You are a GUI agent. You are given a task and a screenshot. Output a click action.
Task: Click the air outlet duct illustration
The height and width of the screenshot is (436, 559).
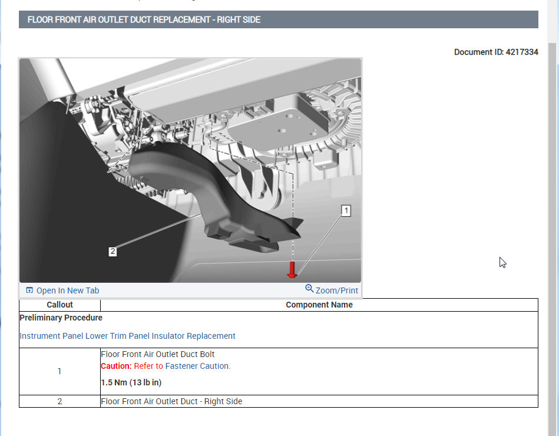click(190, 170)
